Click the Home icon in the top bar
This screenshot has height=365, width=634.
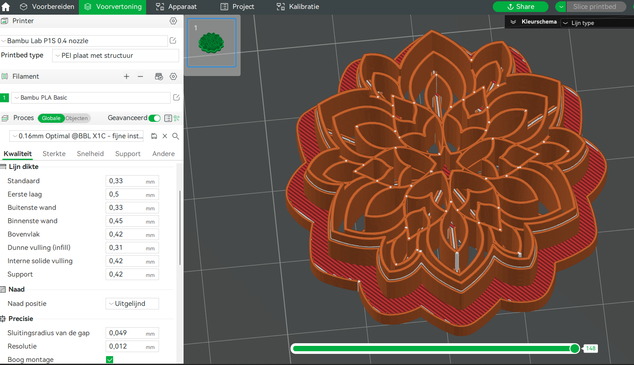[6, 7]
